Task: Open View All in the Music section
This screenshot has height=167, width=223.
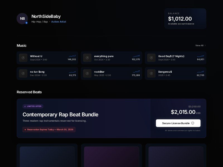Action: (x=199, y=45)
